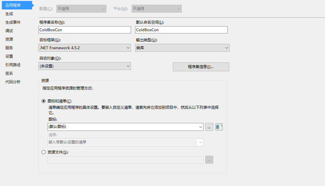Screen dimensions: 325x186
Task: Select the 资源文件 radio button
Action: click(x=43, y=152)
